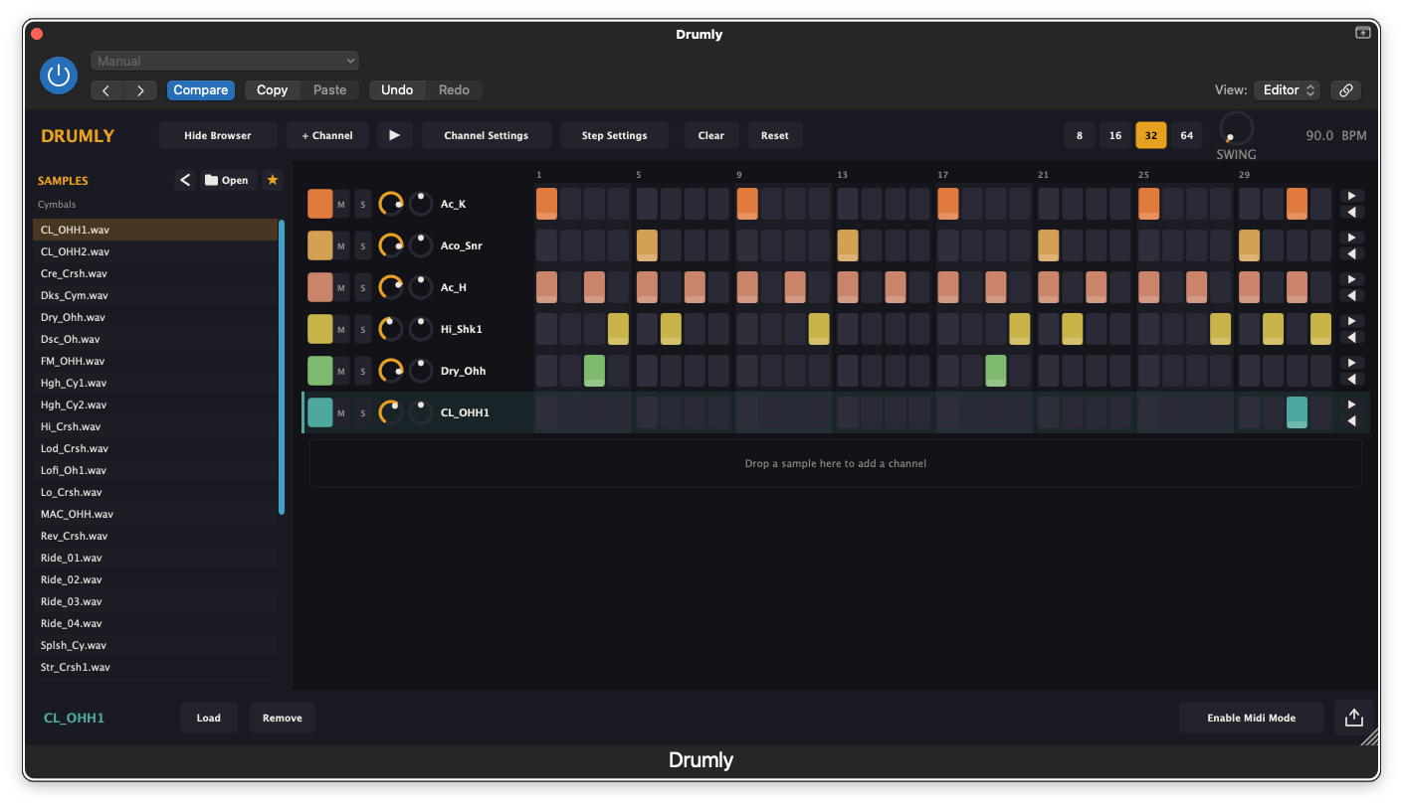
Task: Click the Dry_Ohh channel pan knob
Action: (421, 371)
